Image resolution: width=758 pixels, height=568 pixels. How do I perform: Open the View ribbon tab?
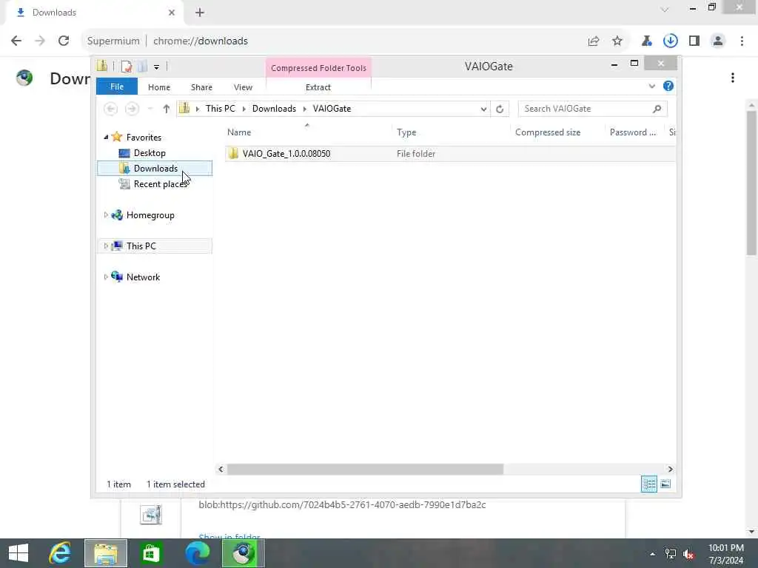pos(243,87)
